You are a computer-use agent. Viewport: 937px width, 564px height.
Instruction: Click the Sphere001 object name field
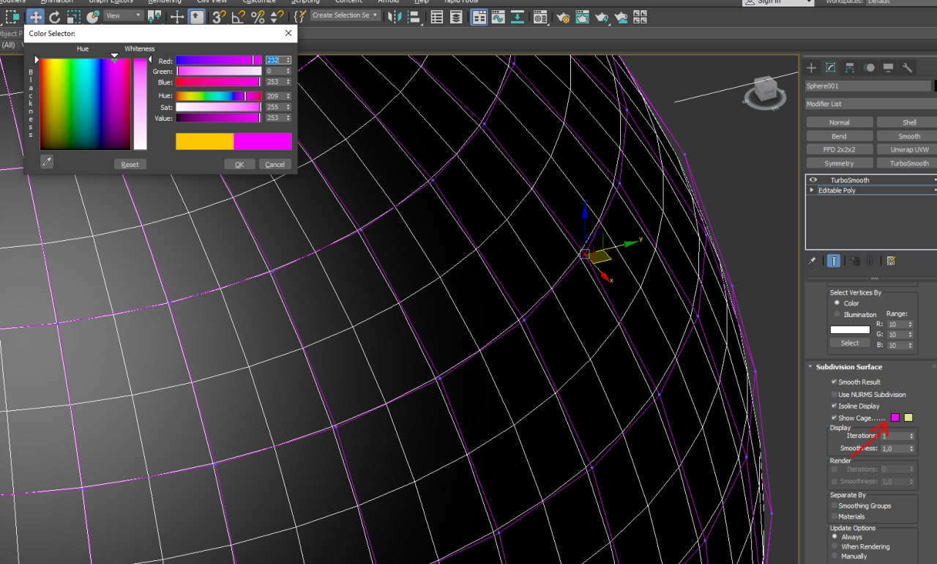tap(868, 86)
